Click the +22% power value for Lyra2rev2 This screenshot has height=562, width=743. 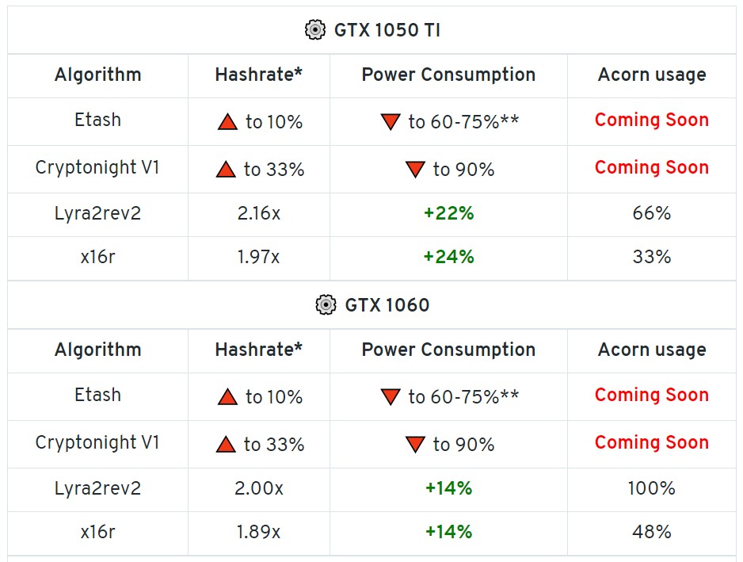click(449, 214)
